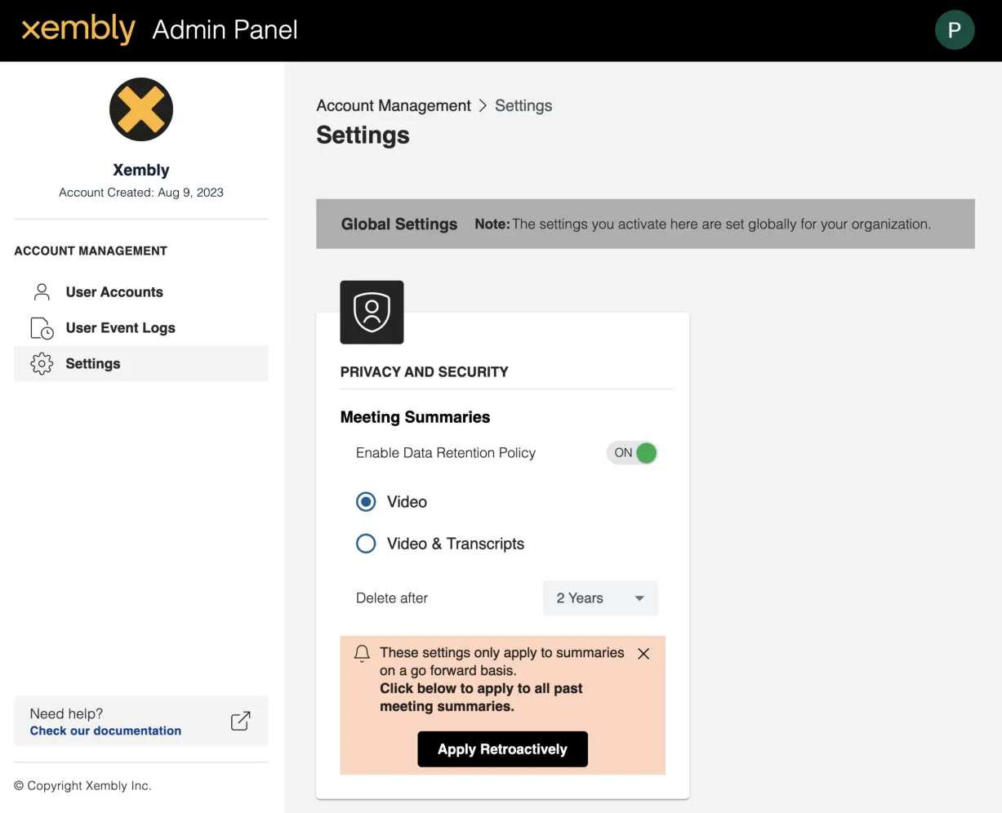Open the Delete after 2 Years dropdown
The image size is (1002, 813).
coord(599,598)
